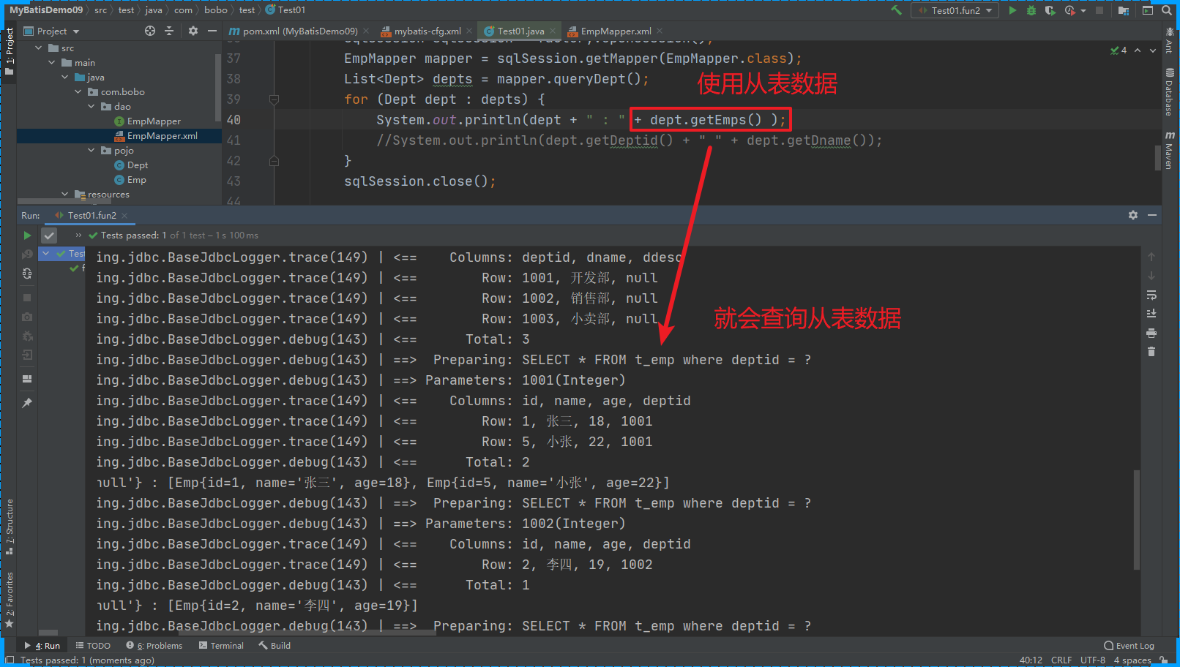The width and height of the screenshot is (1180, 667).
Task: Toggle the Show Passed tests checkmark button
Action: pos(49,235)
